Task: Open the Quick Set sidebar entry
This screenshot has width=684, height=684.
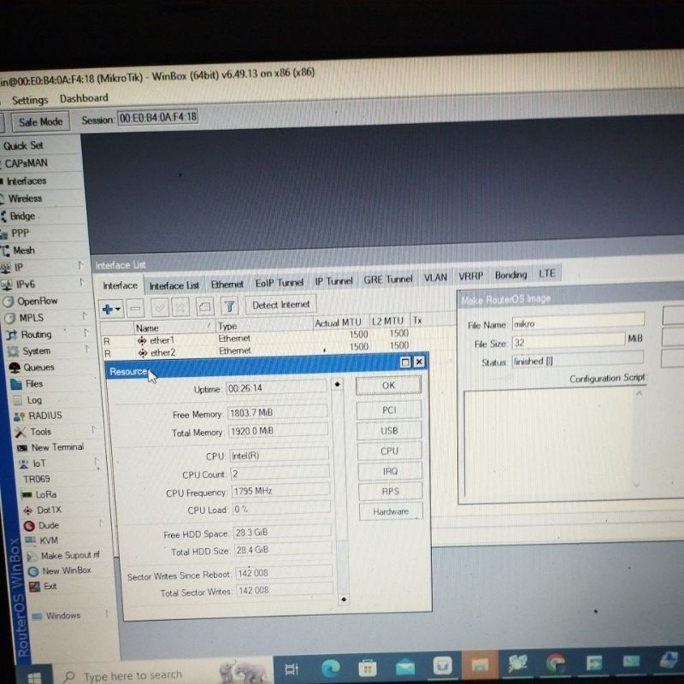Action: [24, 146]
